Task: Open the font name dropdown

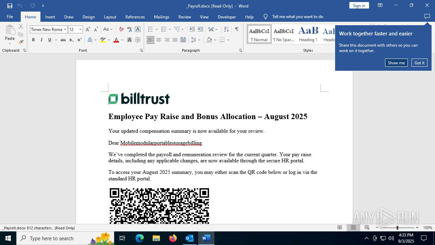Action: pyautogui.click(x=65, y=30)
